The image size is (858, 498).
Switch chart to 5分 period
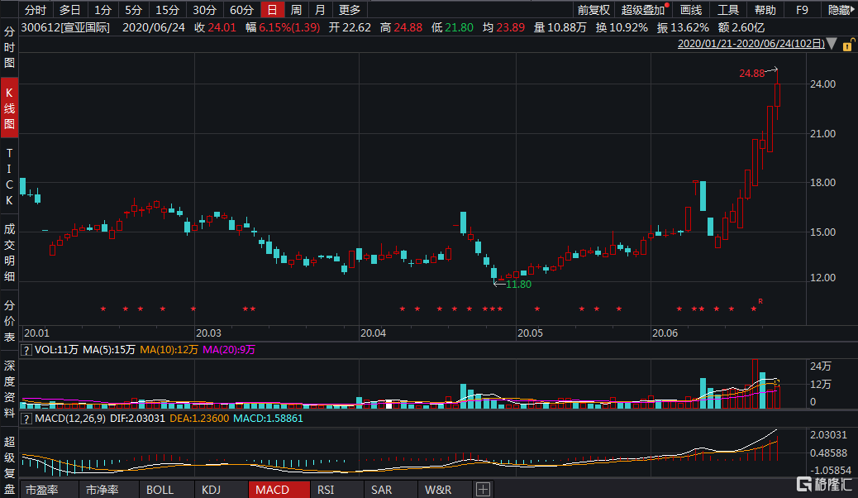tap(134, 10)
